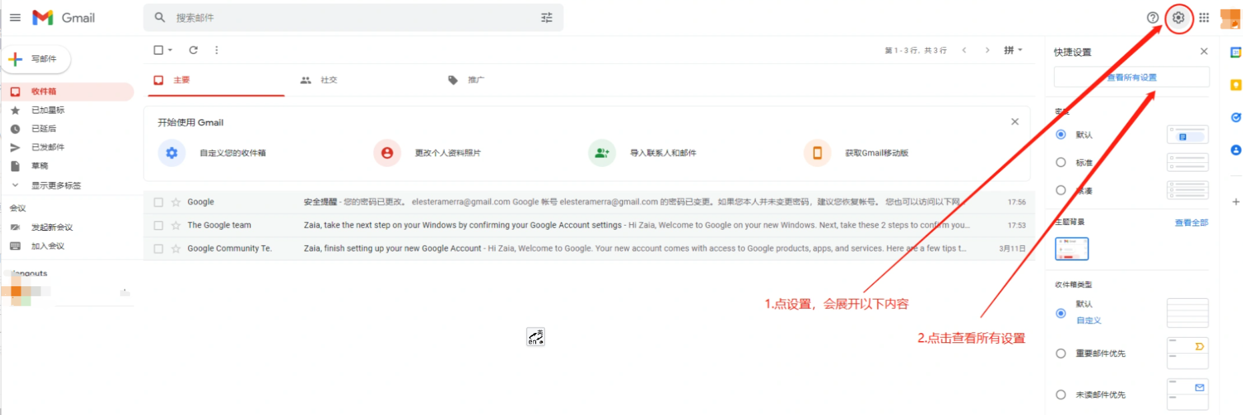Choose the 重要邮件优先 inbox type

pyautogui.click(x=1061, y=354)
